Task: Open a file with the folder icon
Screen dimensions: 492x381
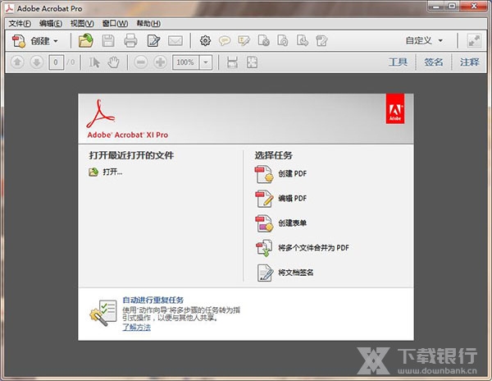Action: click(85, 41)
